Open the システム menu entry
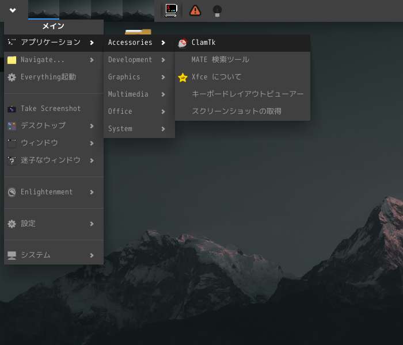 (54, 255)
